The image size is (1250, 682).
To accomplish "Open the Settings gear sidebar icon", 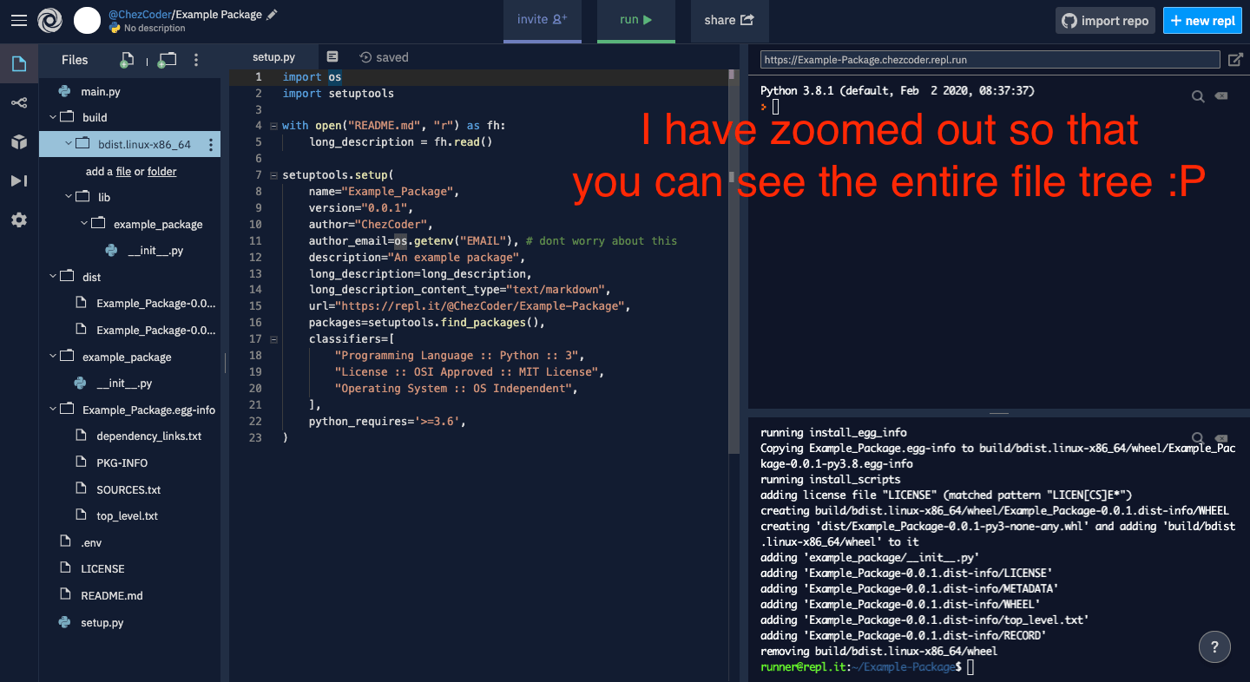I will pyautogui.click(x=18, y=220).
